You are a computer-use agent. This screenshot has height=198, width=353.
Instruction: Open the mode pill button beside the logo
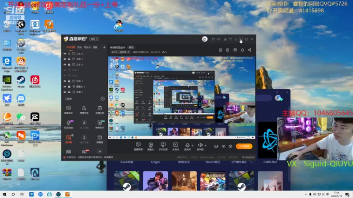94,39
